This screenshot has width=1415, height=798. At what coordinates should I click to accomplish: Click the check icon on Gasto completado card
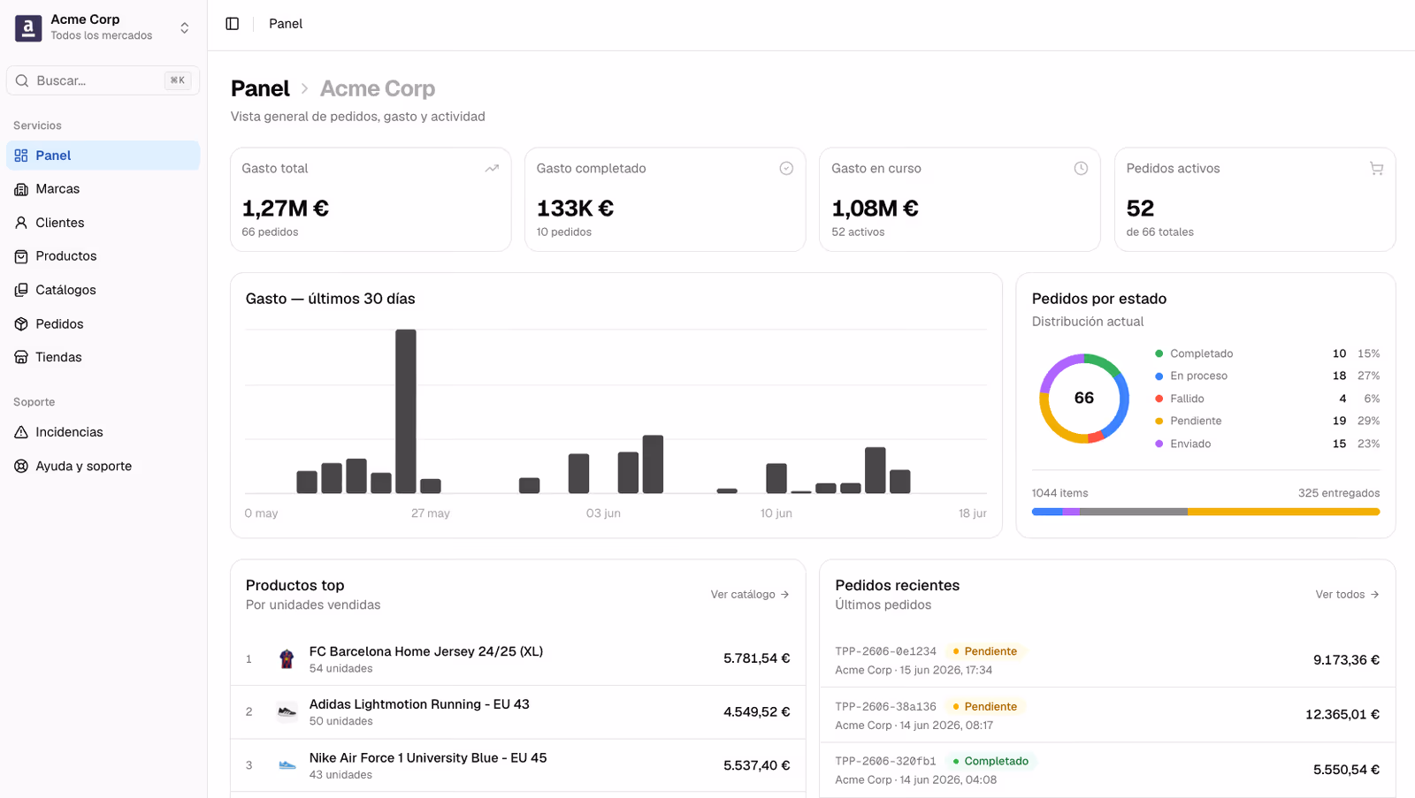pos(786,169)
